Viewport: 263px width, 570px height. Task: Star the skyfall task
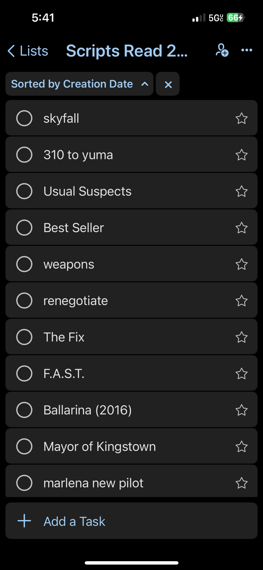[x=241, y=118]
